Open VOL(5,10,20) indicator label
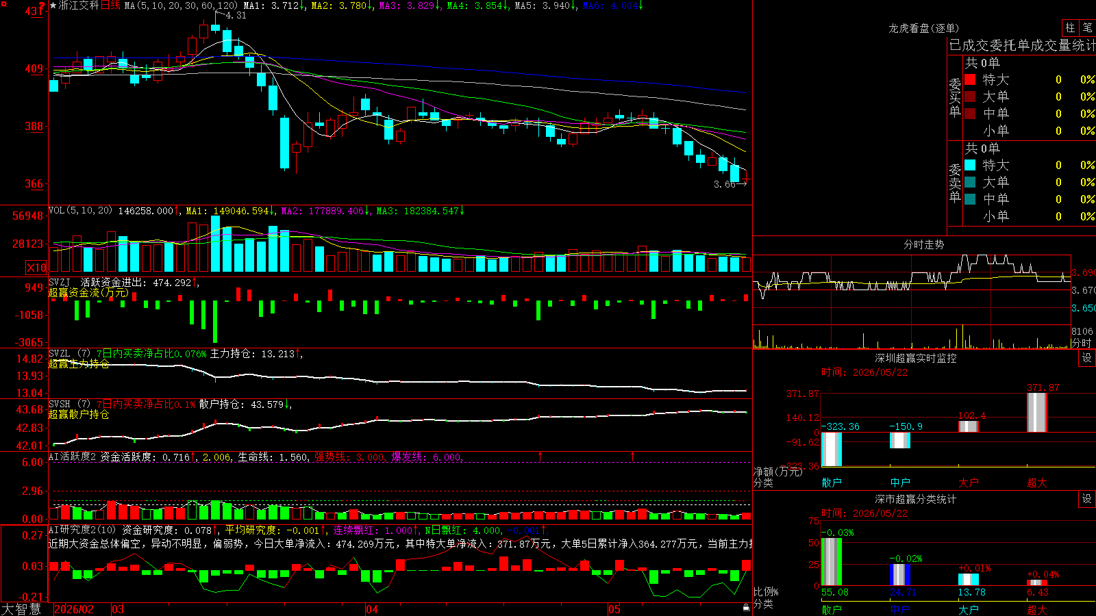 click(x=80, y=211)
